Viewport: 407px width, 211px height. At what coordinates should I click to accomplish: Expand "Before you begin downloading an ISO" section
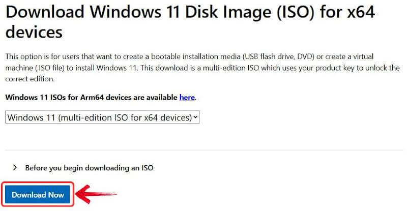pos(89,167)
